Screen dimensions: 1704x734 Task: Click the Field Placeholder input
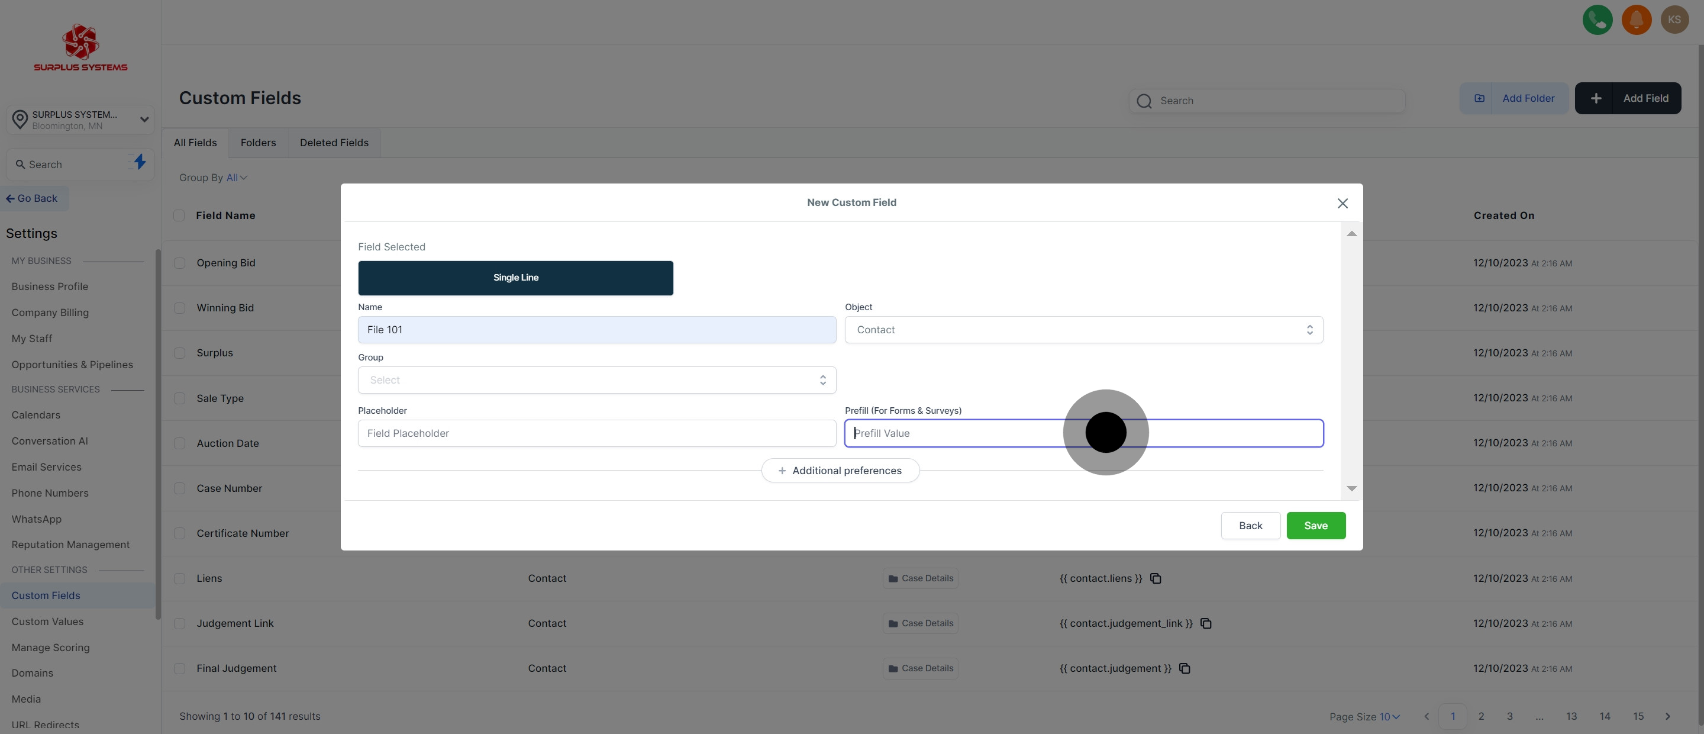coord(596,433)
